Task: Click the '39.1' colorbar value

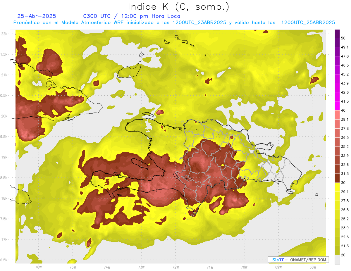Action: coord(345,119)
